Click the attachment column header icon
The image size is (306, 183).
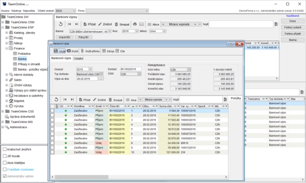[57, 106]
